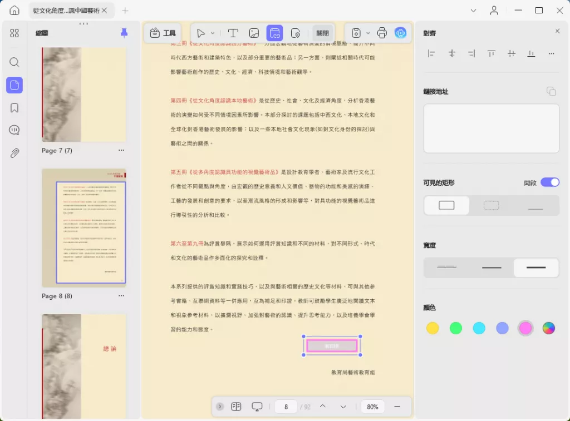Go to previous page arrow
This screenshot has width=570, height=421.
click(x=322, y=407)
